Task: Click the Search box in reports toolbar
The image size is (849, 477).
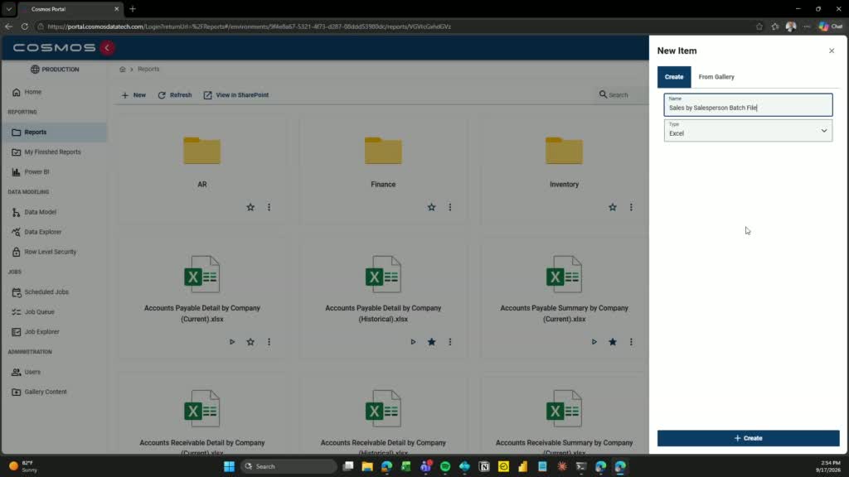Action: [x=623, y=95]
